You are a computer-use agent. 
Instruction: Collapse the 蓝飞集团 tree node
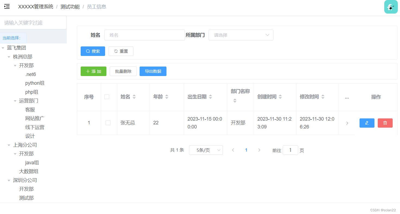pyautogui.click(x=3, y=48)
